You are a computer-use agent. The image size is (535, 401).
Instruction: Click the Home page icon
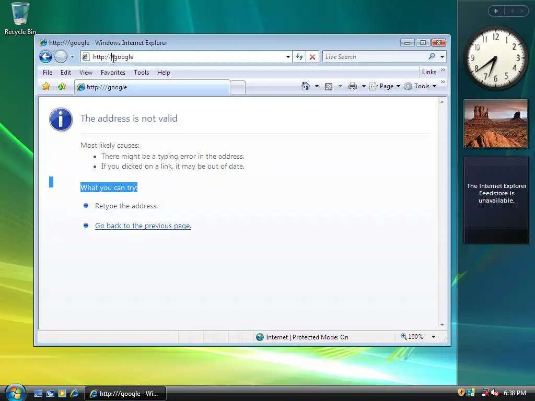[305, 86]
